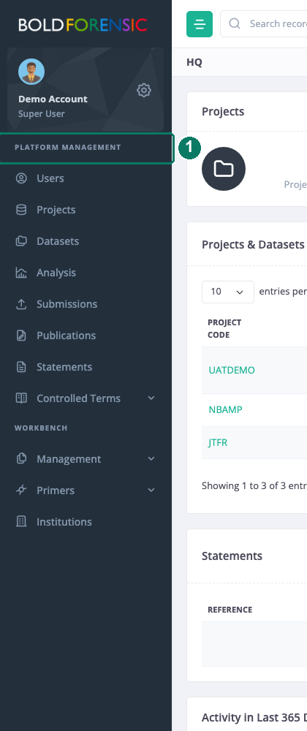Click the Management copy icon
This screenshot has width=307, height=731.
21,459
